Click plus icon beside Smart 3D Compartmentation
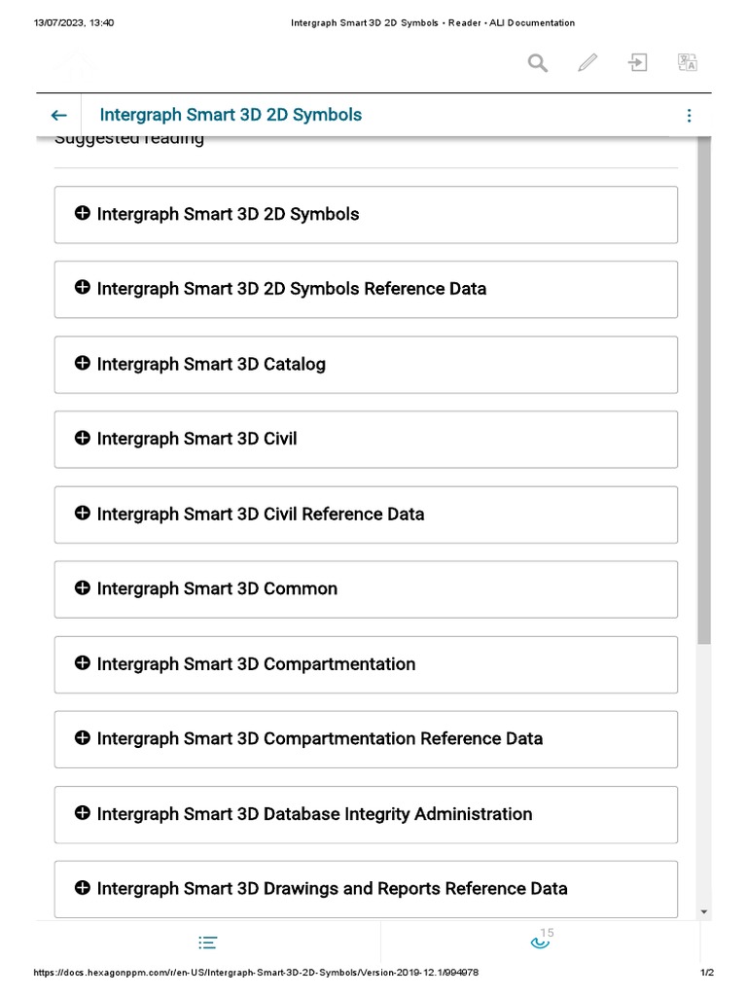The width and height of the screenshot is (747, 996). tap(83, 662)
